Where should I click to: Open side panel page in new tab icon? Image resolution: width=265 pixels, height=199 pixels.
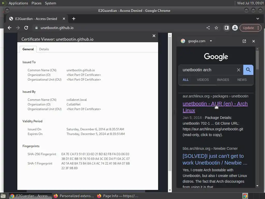pyautogui.click(x=244, y=41)
